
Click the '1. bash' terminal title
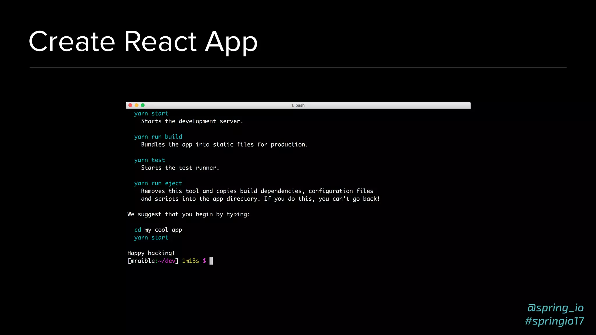tap(298, 105)
